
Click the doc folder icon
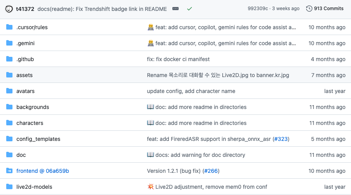9,155
